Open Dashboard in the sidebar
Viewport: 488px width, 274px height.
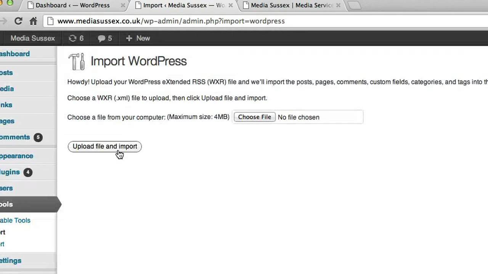(x=15, y=54)
